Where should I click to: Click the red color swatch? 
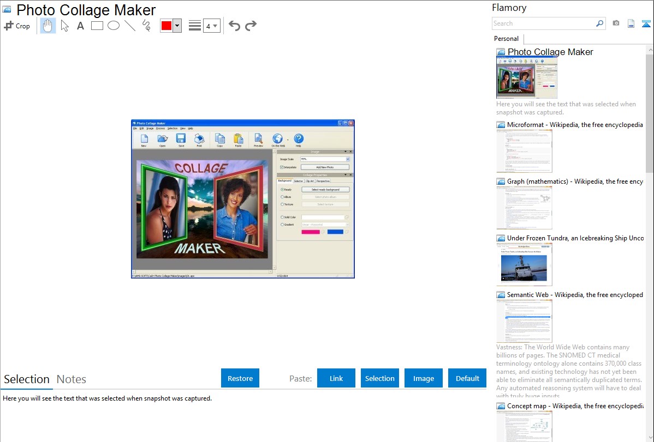click(167, 26)
